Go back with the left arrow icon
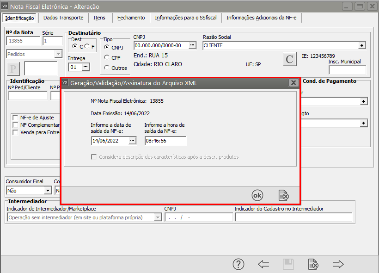The height and width of the screenshot is (273, 379). (263, 264)
